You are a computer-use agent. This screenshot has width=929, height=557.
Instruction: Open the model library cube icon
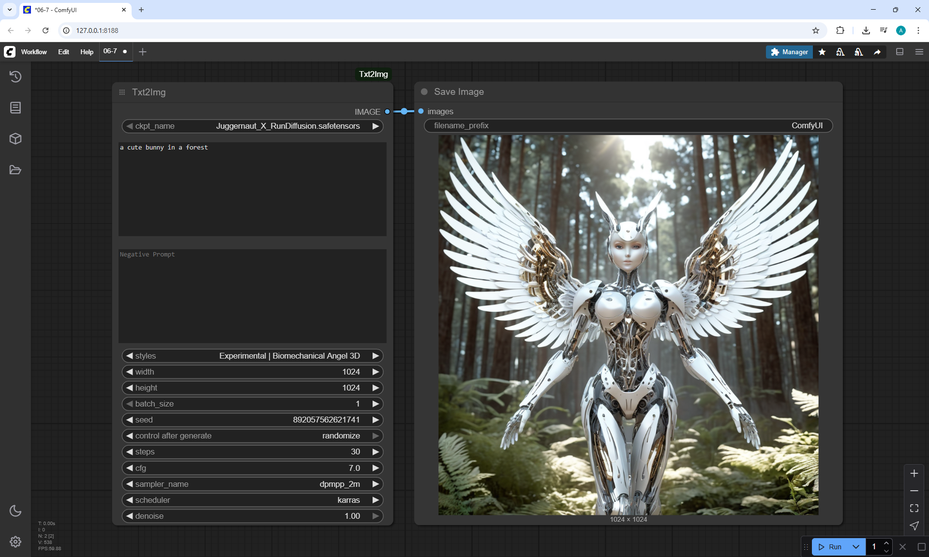[x=15, y=139]
